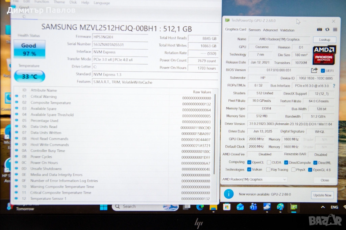Switch to the Sensors tab
346x230 pixels.
coord(254,30)
